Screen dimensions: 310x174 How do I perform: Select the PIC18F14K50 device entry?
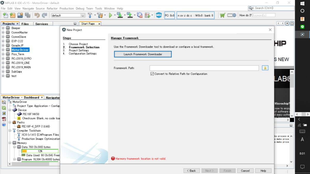tap(31, 114)
